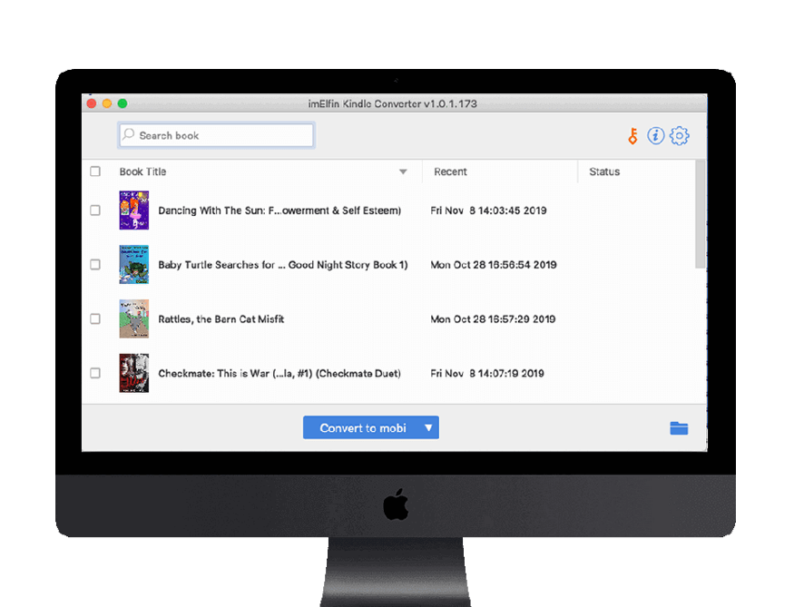Screen dimensions: 804x607
Task: Select the Rattles Barn Cat cover thumbnail
Action: click(x=133, y=318)
